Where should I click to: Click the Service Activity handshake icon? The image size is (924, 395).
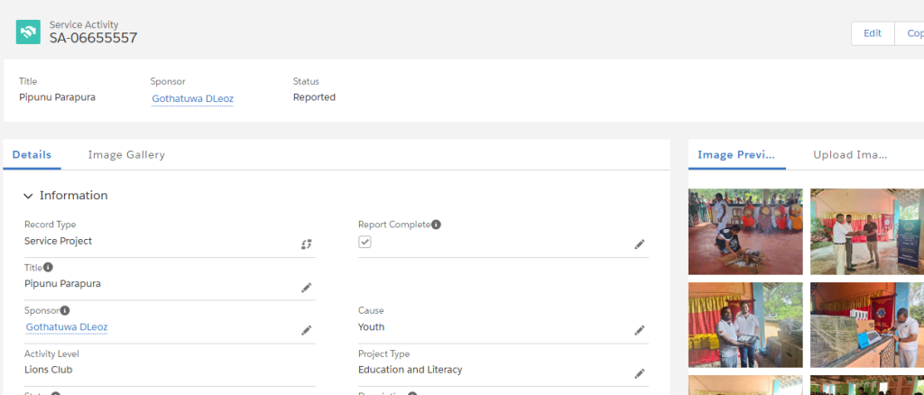(x=28, y=32)
